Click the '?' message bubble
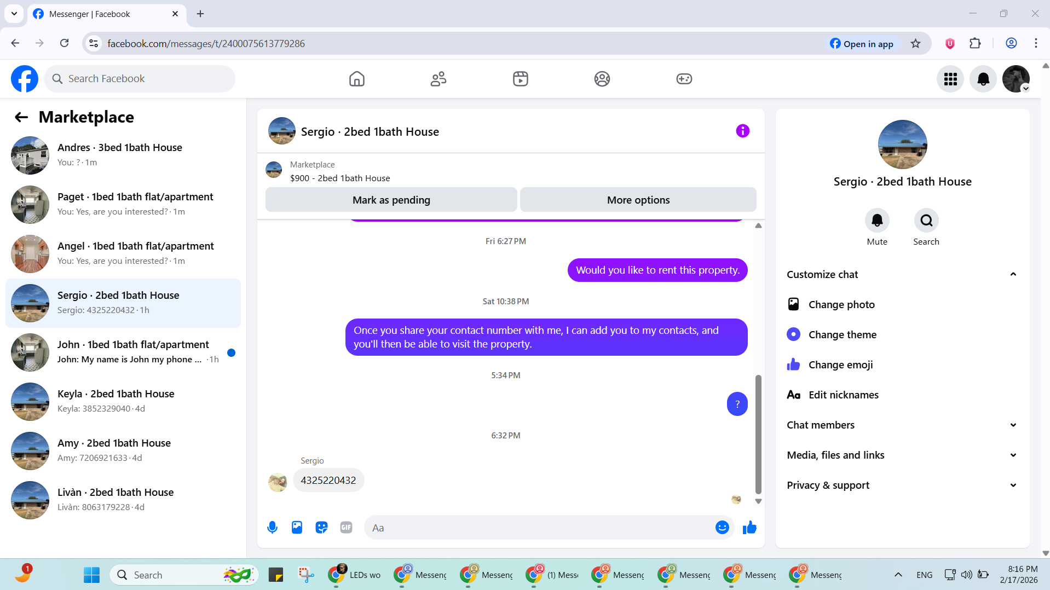This screenshot has width=1050, height=590. tap(737, 404)
